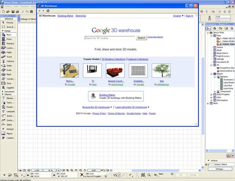Collapse the Attributi panel section
Image resolution: width=235 pixels, height=181 pixels.
tap(208, 161)
